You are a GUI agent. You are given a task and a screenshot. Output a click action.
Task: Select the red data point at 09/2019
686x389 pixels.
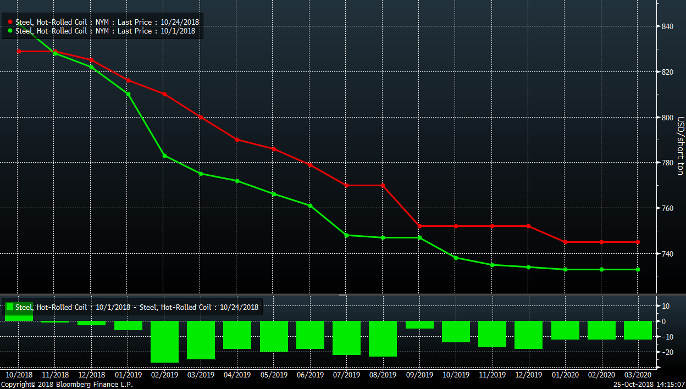(x=419, y=226)
